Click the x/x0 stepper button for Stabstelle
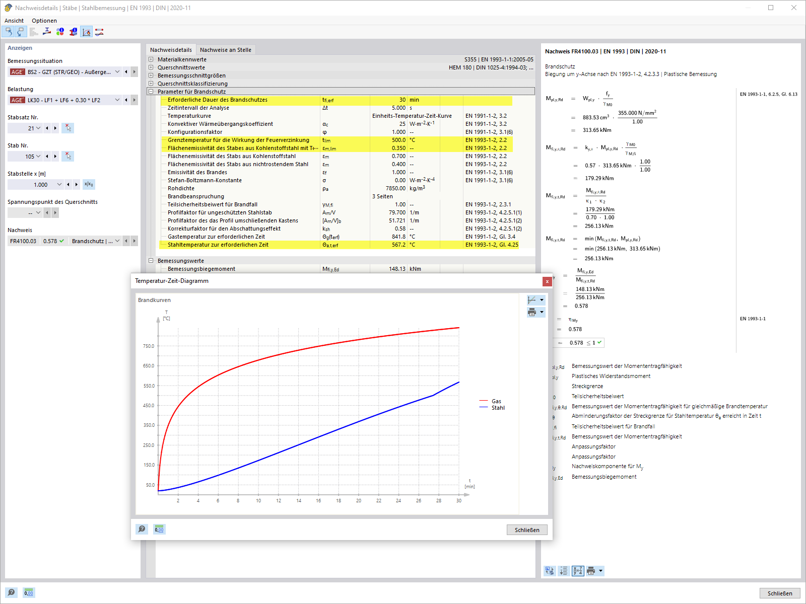Viewport: 806px width, 604px height. [89, 184]
